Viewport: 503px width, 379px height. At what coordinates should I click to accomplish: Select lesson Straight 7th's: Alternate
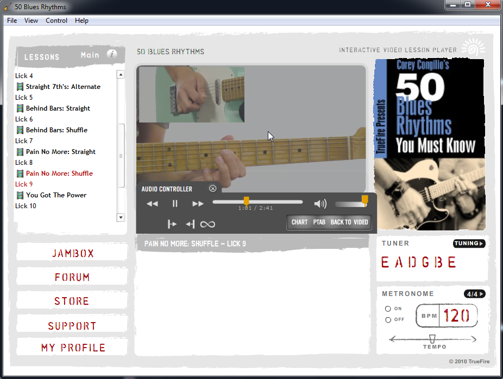tap(63, 86)
